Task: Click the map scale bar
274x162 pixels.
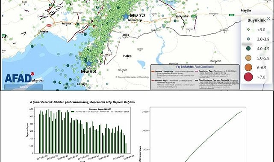Action: click(24, 87)
